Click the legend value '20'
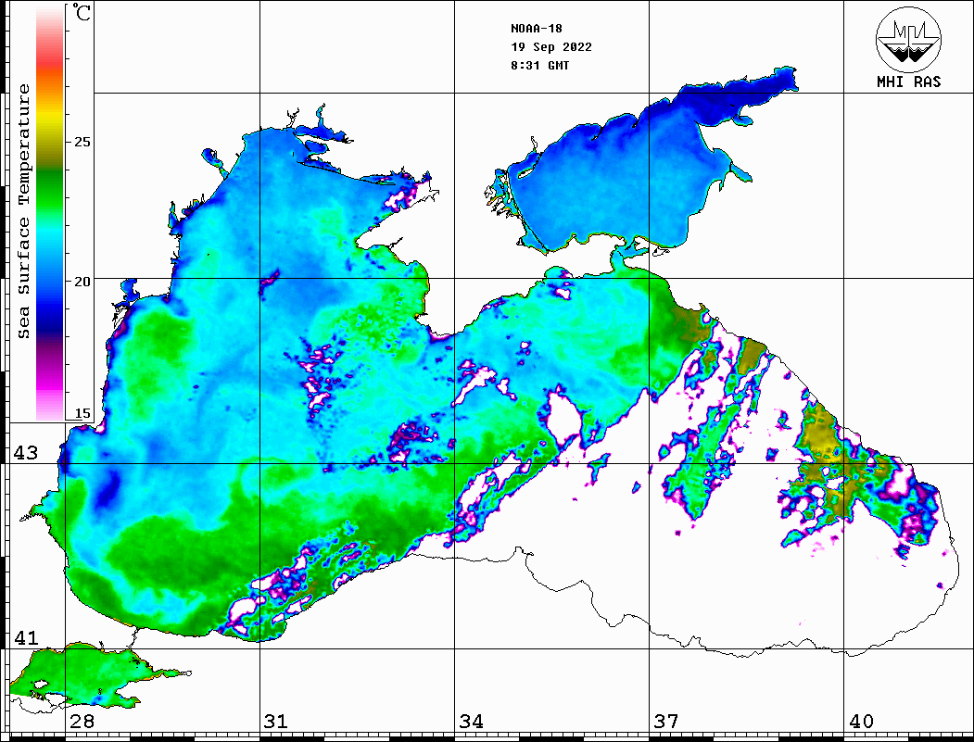 point(82,282)
